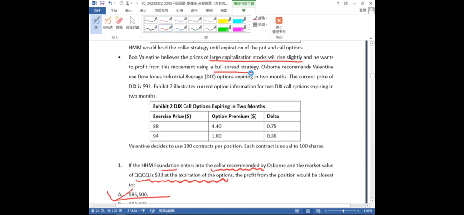Move the pen gallery down one row
The image size is (464, 215).
tap(249, 24)
